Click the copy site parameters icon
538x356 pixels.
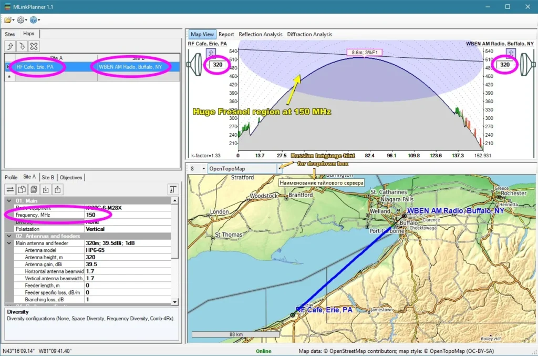pos(22,189)
